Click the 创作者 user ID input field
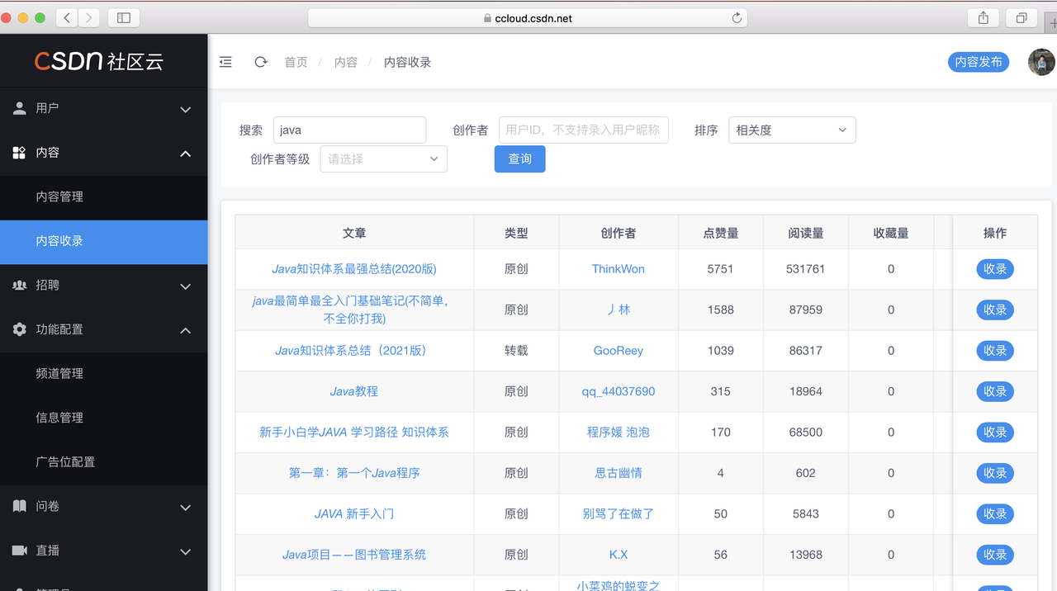 (x=583, y=130)
